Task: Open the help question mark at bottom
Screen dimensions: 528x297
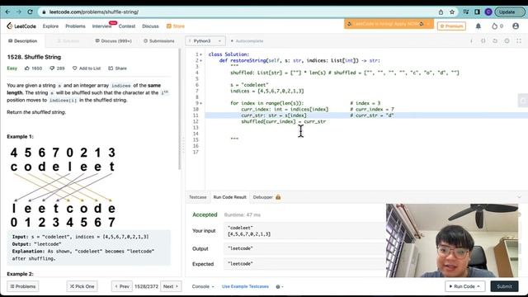Action: click(x=280, y=286)
